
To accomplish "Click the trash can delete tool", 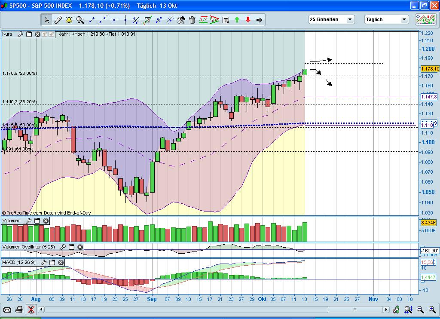I will coord(192,20).
